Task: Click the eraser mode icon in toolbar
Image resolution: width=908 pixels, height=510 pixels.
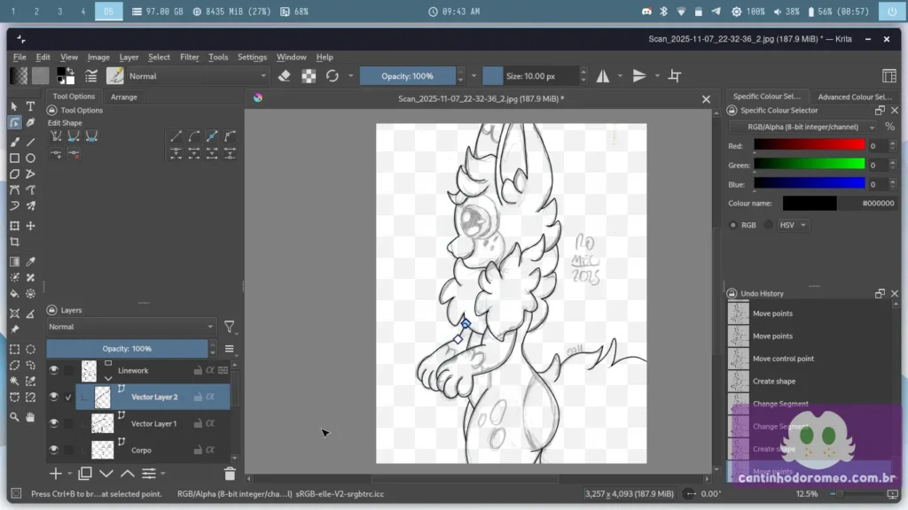Action: pos(284,76)
